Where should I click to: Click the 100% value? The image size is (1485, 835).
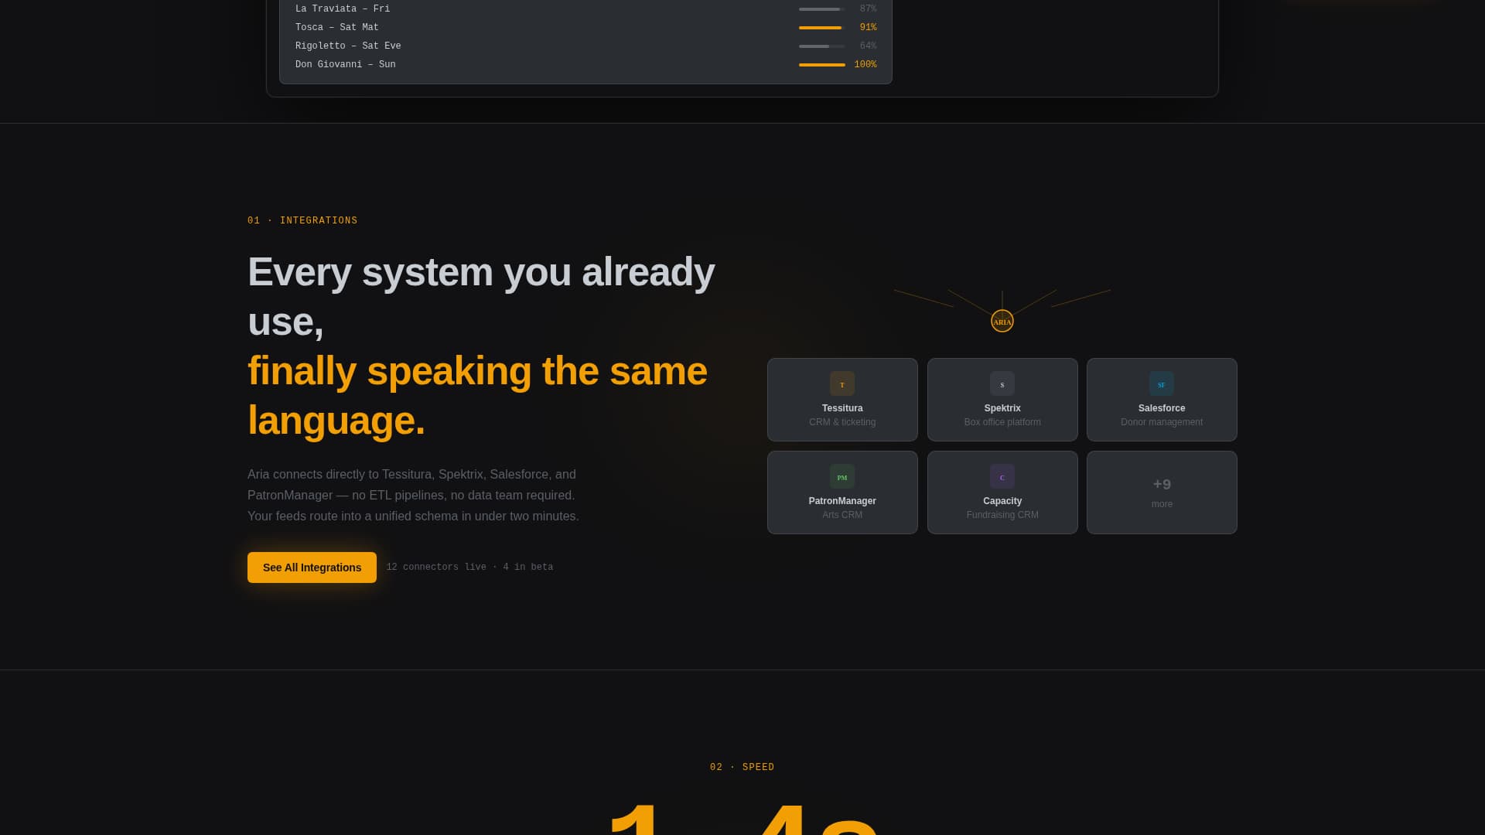(865, 65)
